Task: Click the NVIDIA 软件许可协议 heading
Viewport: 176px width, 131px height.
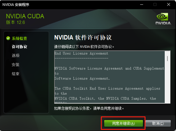Action: 83,37
